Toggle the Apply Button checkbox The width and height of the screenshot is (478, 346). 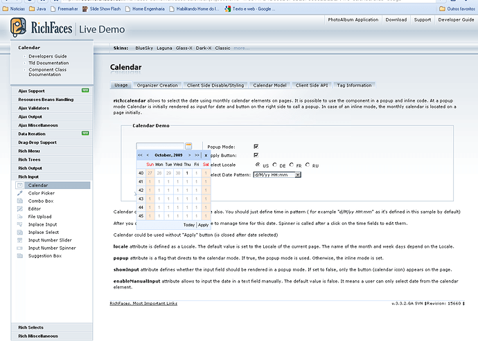[x=256, y=155]
